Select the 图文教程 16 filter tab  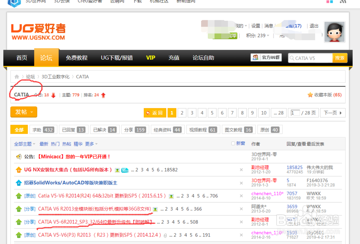click(x=239, y=130)
